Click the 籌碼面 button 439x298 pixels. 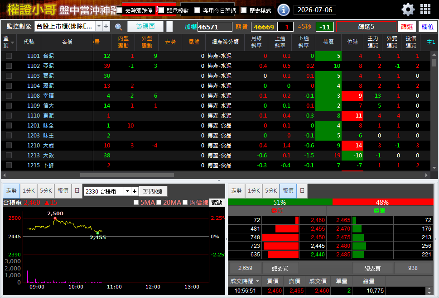(x=145, y=27)
